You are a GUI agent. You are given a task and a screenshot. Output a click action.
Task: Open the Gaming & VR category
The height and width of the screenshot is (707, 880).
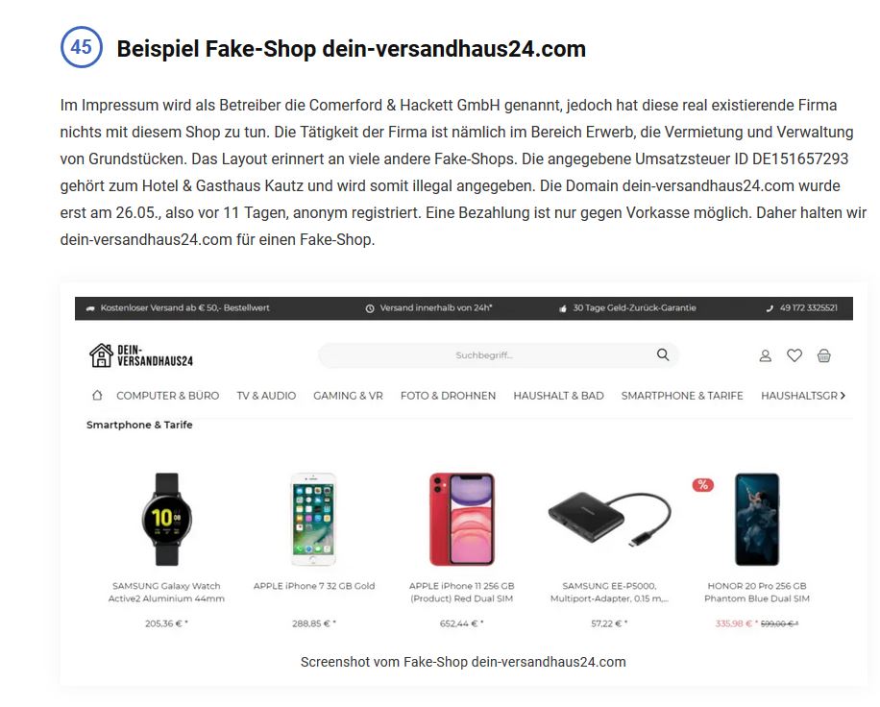coord(348,396)
